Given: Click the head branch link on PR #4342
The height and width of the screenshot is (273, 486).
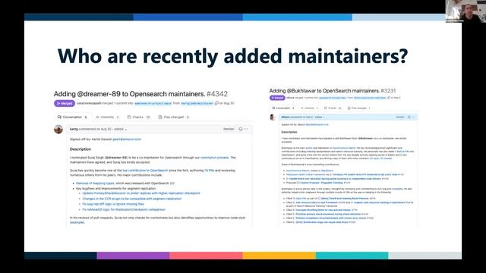Looking at the screenshot, I should tap(197, 103).
